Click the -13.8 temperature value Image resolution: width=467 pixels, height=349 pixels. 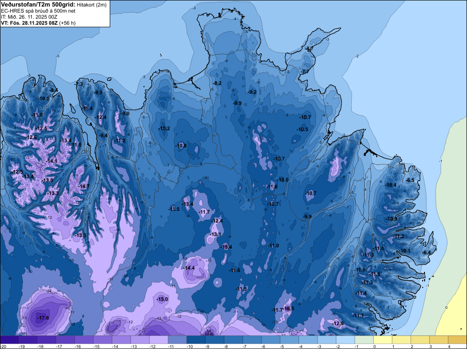(47, 180)
